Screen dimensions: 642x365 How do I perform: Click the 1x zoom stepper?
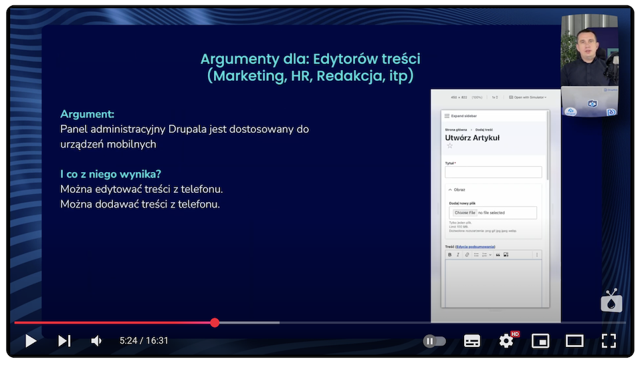[x=495, y=97]
